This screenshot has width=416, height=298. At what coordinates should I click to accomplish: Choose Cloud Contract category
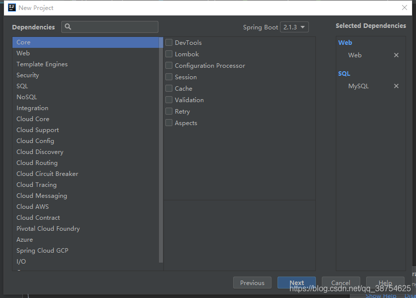85,218
